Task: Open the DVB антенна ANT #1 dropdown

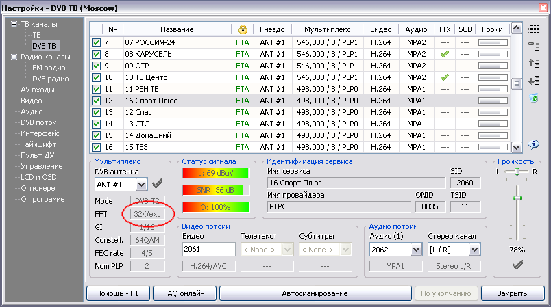Action: coord(141,184)
